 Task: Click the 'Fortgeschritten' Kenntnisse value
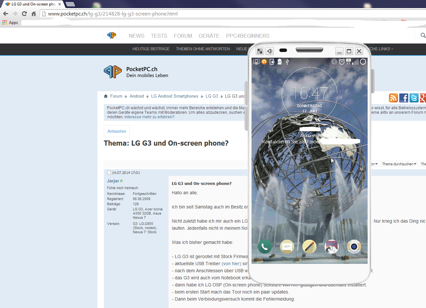144,194
